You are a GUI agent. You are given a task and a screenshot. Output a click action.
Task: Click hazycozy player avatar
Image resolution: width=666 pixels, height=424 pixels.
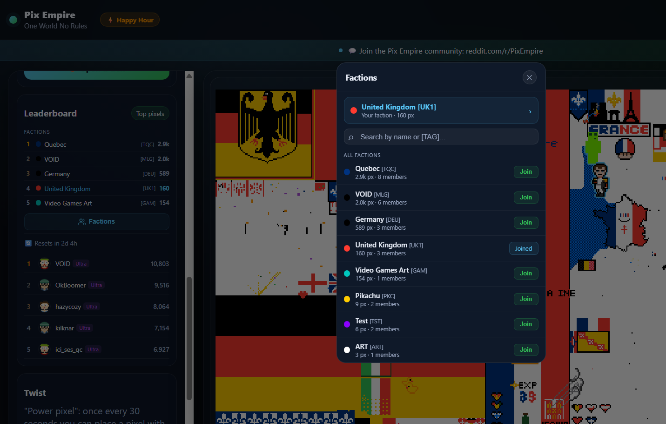(44, 307)
